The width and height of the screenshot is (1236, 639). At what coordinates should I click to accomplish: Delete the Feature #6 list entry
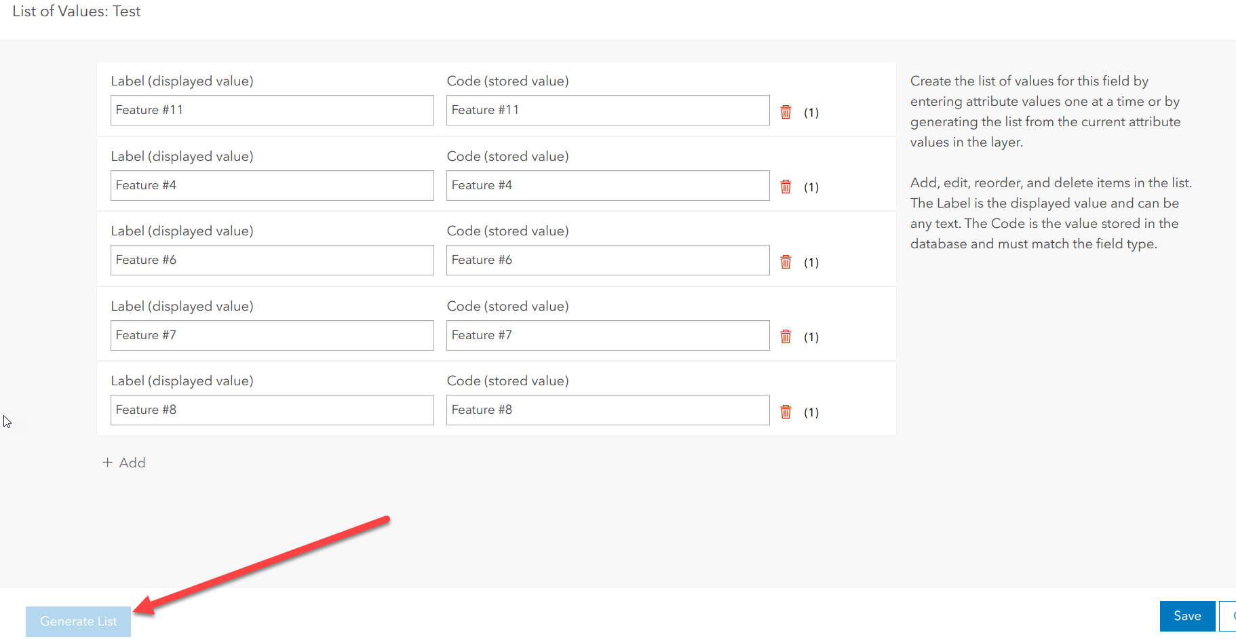[786, 262]
